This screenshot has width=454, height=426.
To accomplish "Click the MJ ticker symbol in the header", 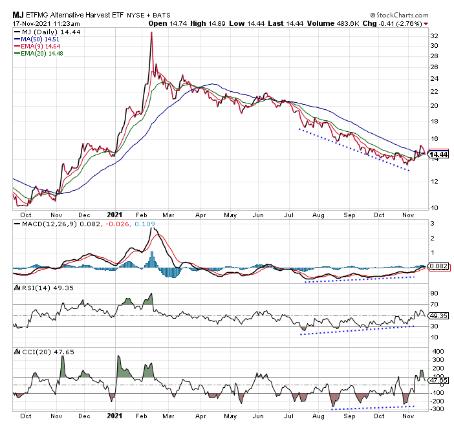I will click(x=18, y=15).
